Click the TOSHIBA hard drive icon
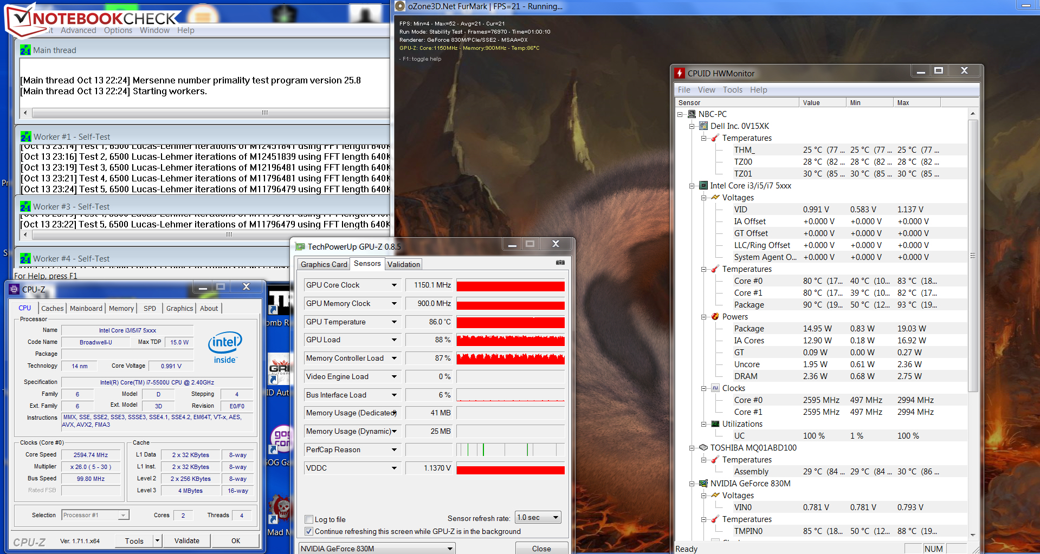Image resolution: width=1040 pixels, height=554 pixels. [x=703, y=447]
